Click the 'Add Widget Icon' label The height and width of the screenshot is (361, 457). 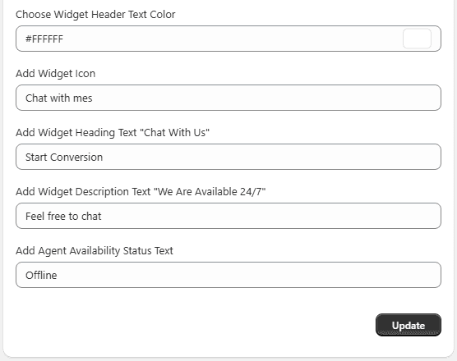pos(55,73)
